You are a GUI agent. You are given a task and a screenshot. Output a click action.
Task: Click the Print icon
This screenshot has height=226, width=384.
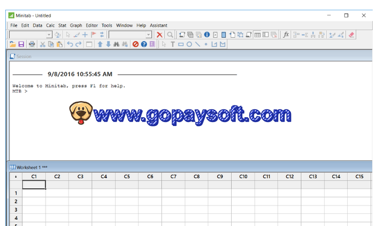pos(32,44)
